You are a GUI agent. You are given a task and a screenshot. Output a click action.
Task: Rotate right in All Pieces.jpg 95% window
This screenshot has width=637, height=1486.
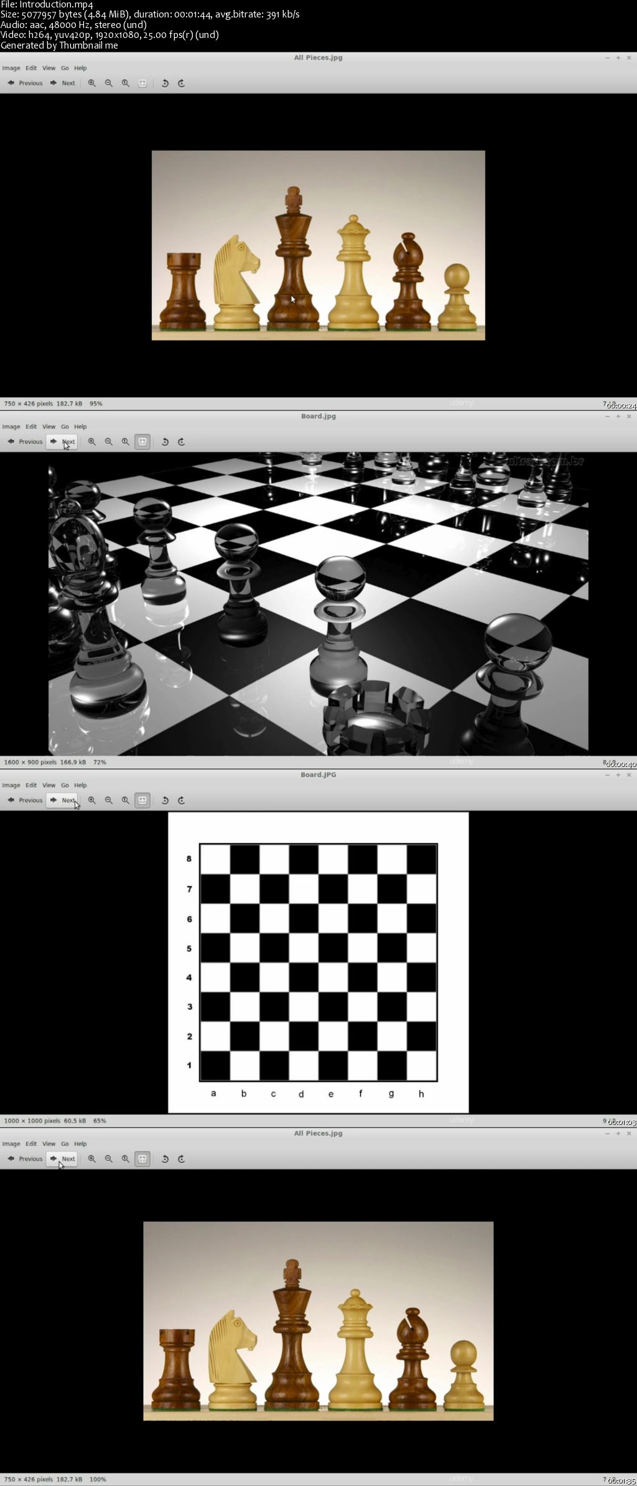coord(182,83)
